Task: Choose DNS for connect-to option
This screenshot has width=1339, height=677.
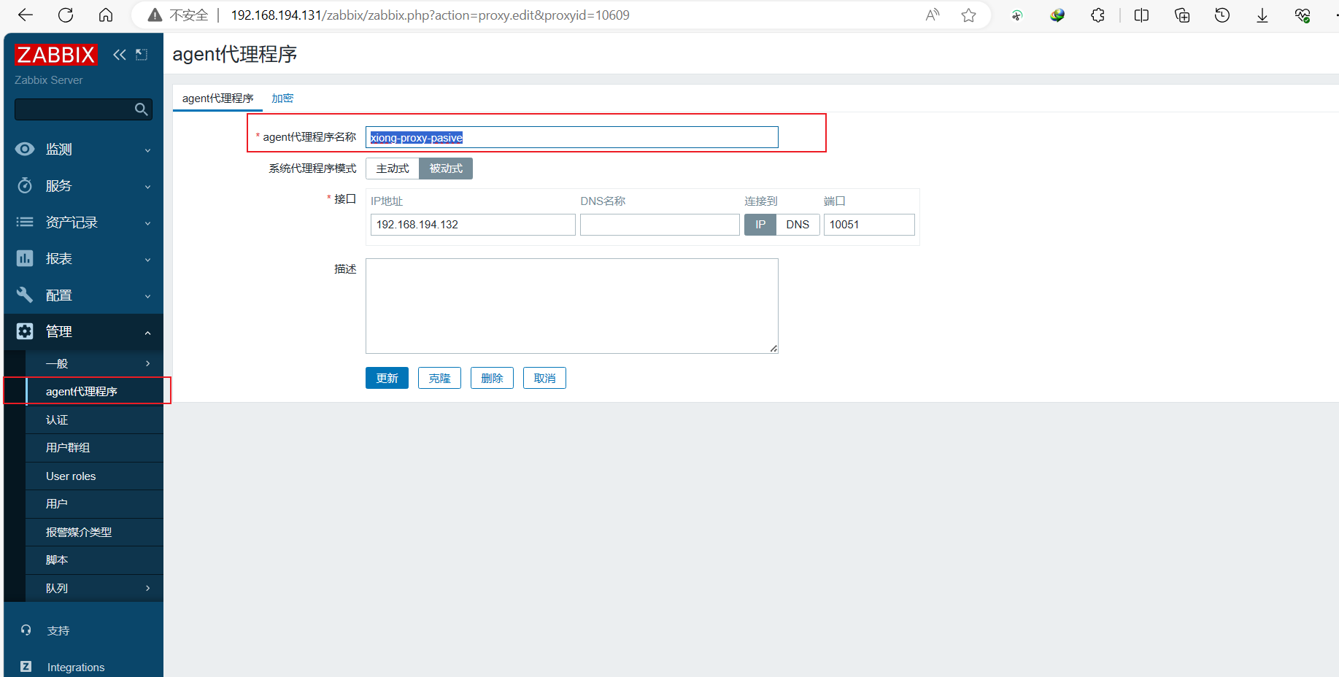Action: tap(798, 225)
